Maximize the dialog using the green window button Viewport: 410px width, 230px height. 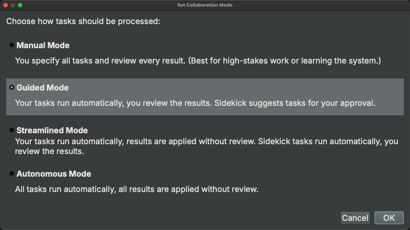click(x=20, y=5)
